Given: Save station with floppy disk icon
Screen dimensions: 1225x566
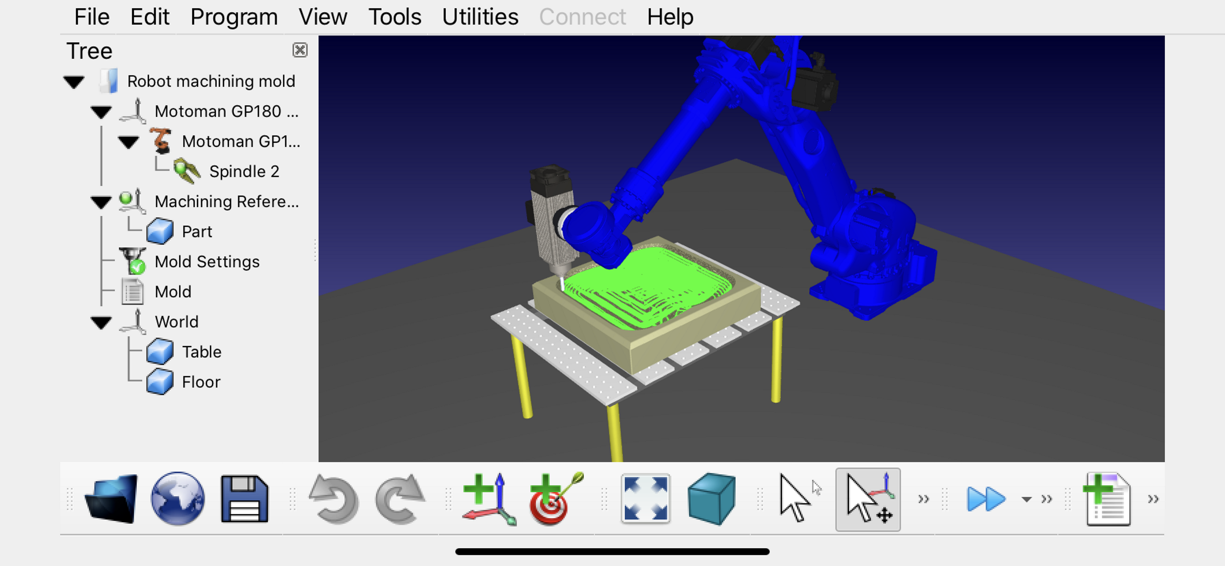Looking at the screenshot, I should pyautogui.click(x=244, y=499).
